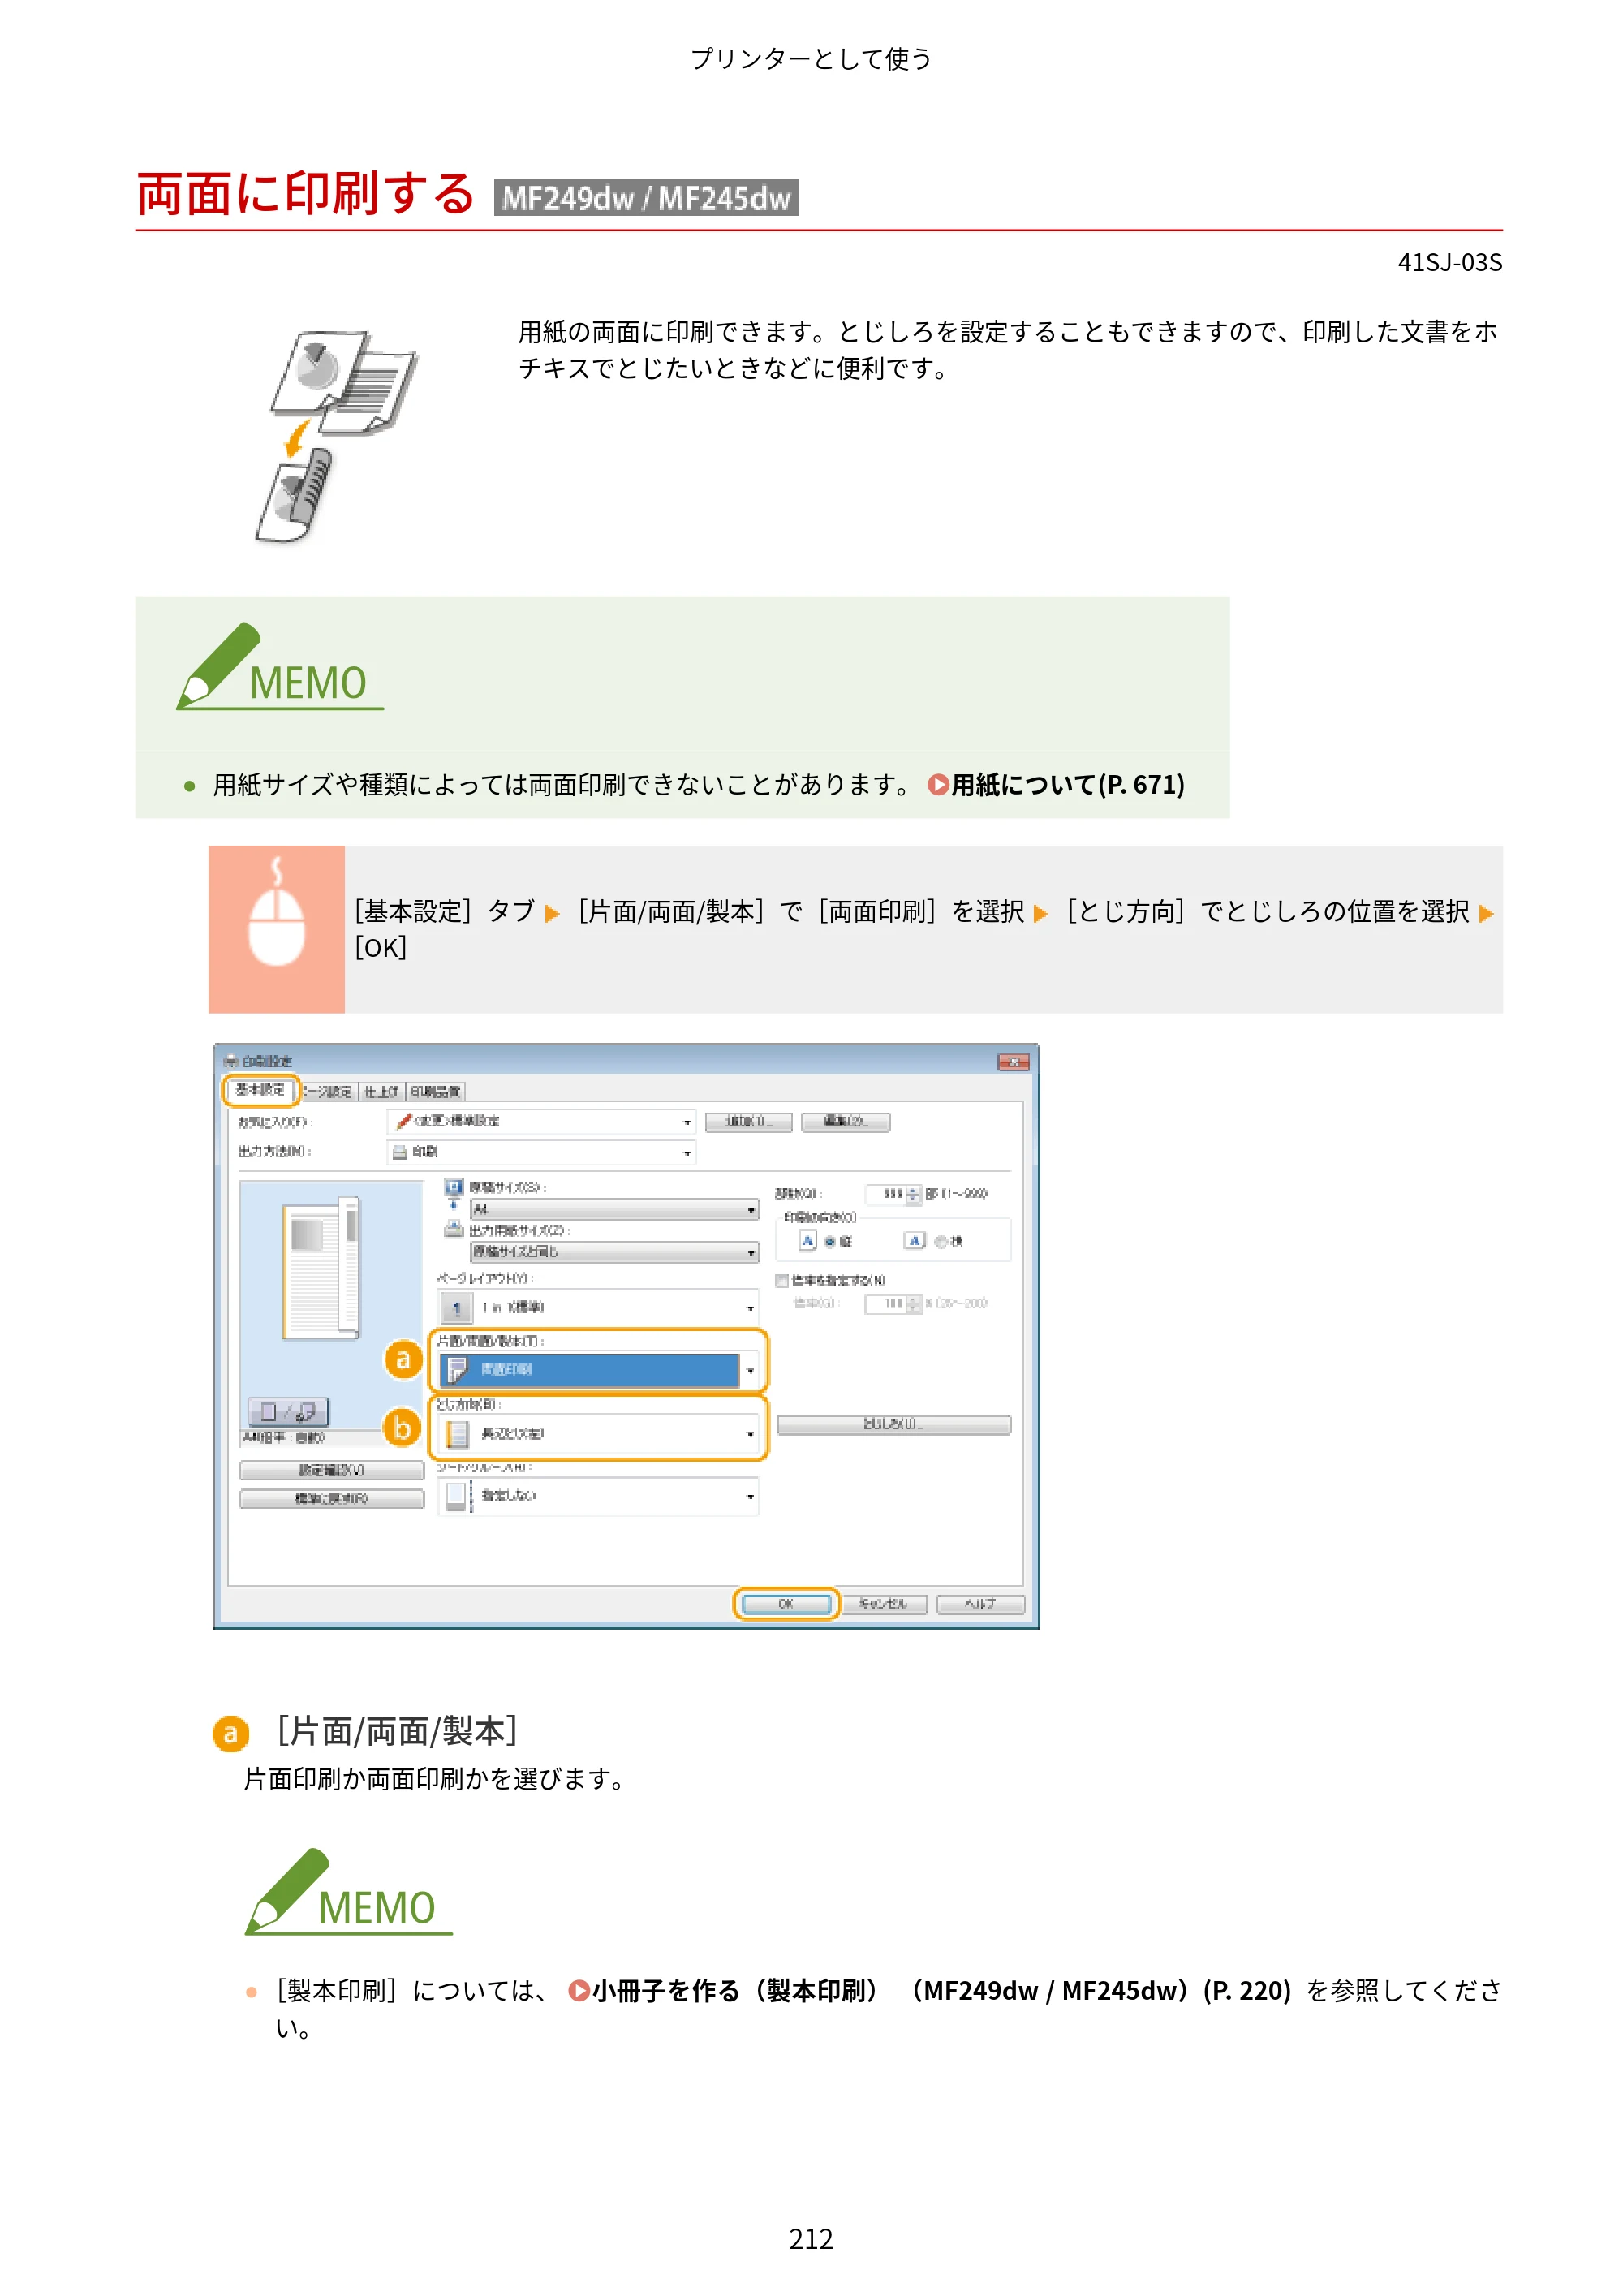
Task: Open the 原稿サイズ A4 dropdown
Action: click(615, 1209)
